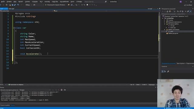Expand main.cpp in Solution Explorer
The height and width of the screenshot is (109, 194).
pyautogui.click(x=166, y=28)
